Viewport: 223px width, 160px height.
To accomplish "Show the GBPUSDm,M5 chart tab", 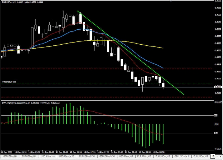I will tap(182, 156).
